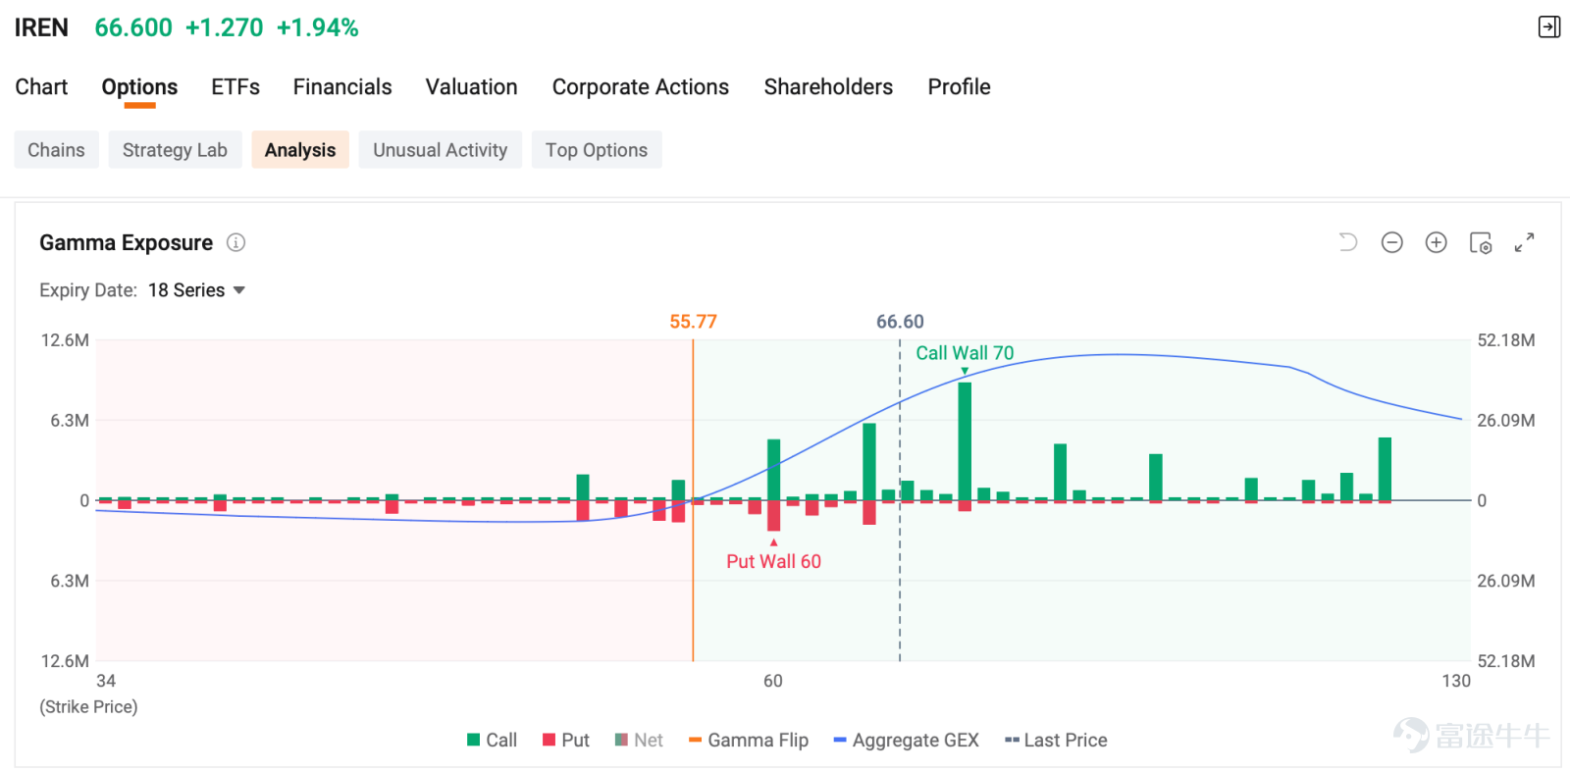Open the Top Options sub-tab

(x=597, y=150)
